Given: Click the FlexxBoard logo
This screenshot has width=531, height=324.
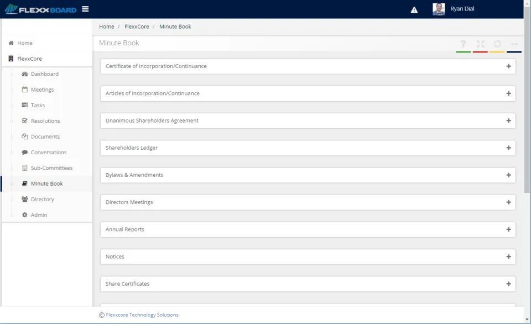Looking at the screenshot, I should (x=40, y=9).
